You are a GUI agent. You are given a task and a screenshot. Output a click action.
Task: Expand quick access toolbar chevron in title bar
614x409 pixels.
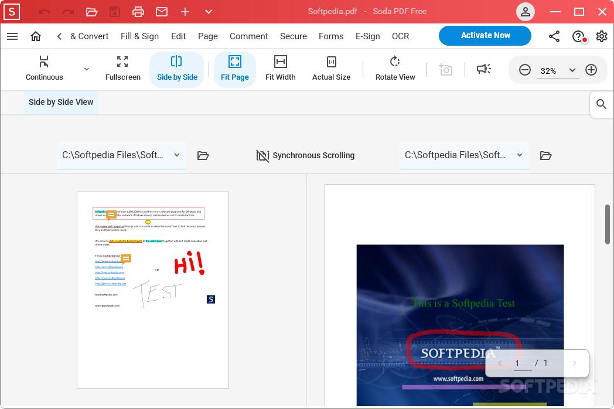click(x=209, y=12)
